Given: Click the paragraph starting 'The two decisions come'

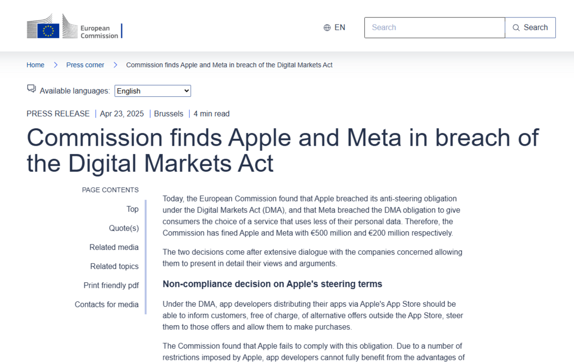Looking at the screenshot, I should [312, 258].
